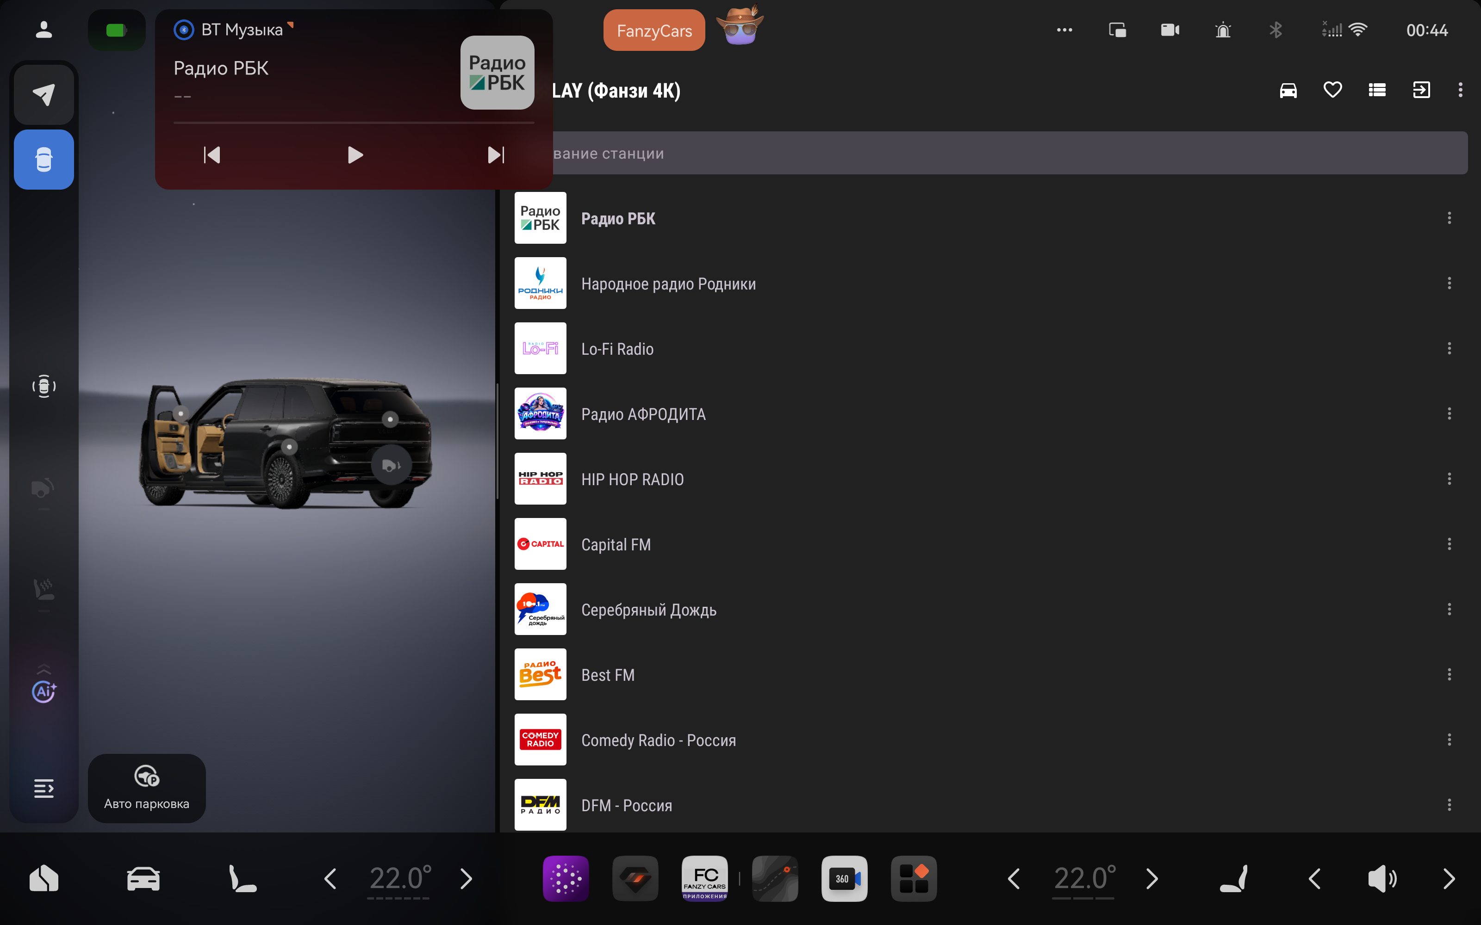1481x925 pixels.
Task: Open vehicle settings car icon in dock
Action: 143,878
